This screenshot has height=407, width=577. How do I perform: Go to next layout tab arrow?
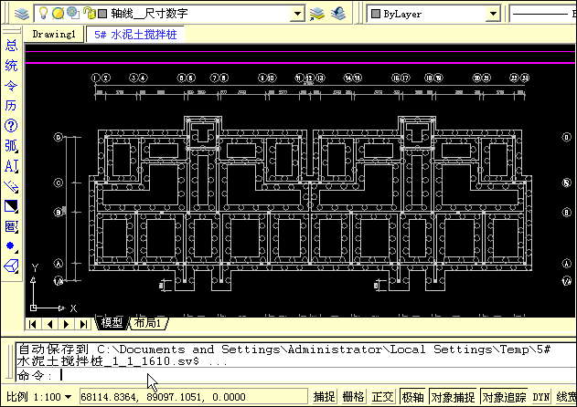67,324
